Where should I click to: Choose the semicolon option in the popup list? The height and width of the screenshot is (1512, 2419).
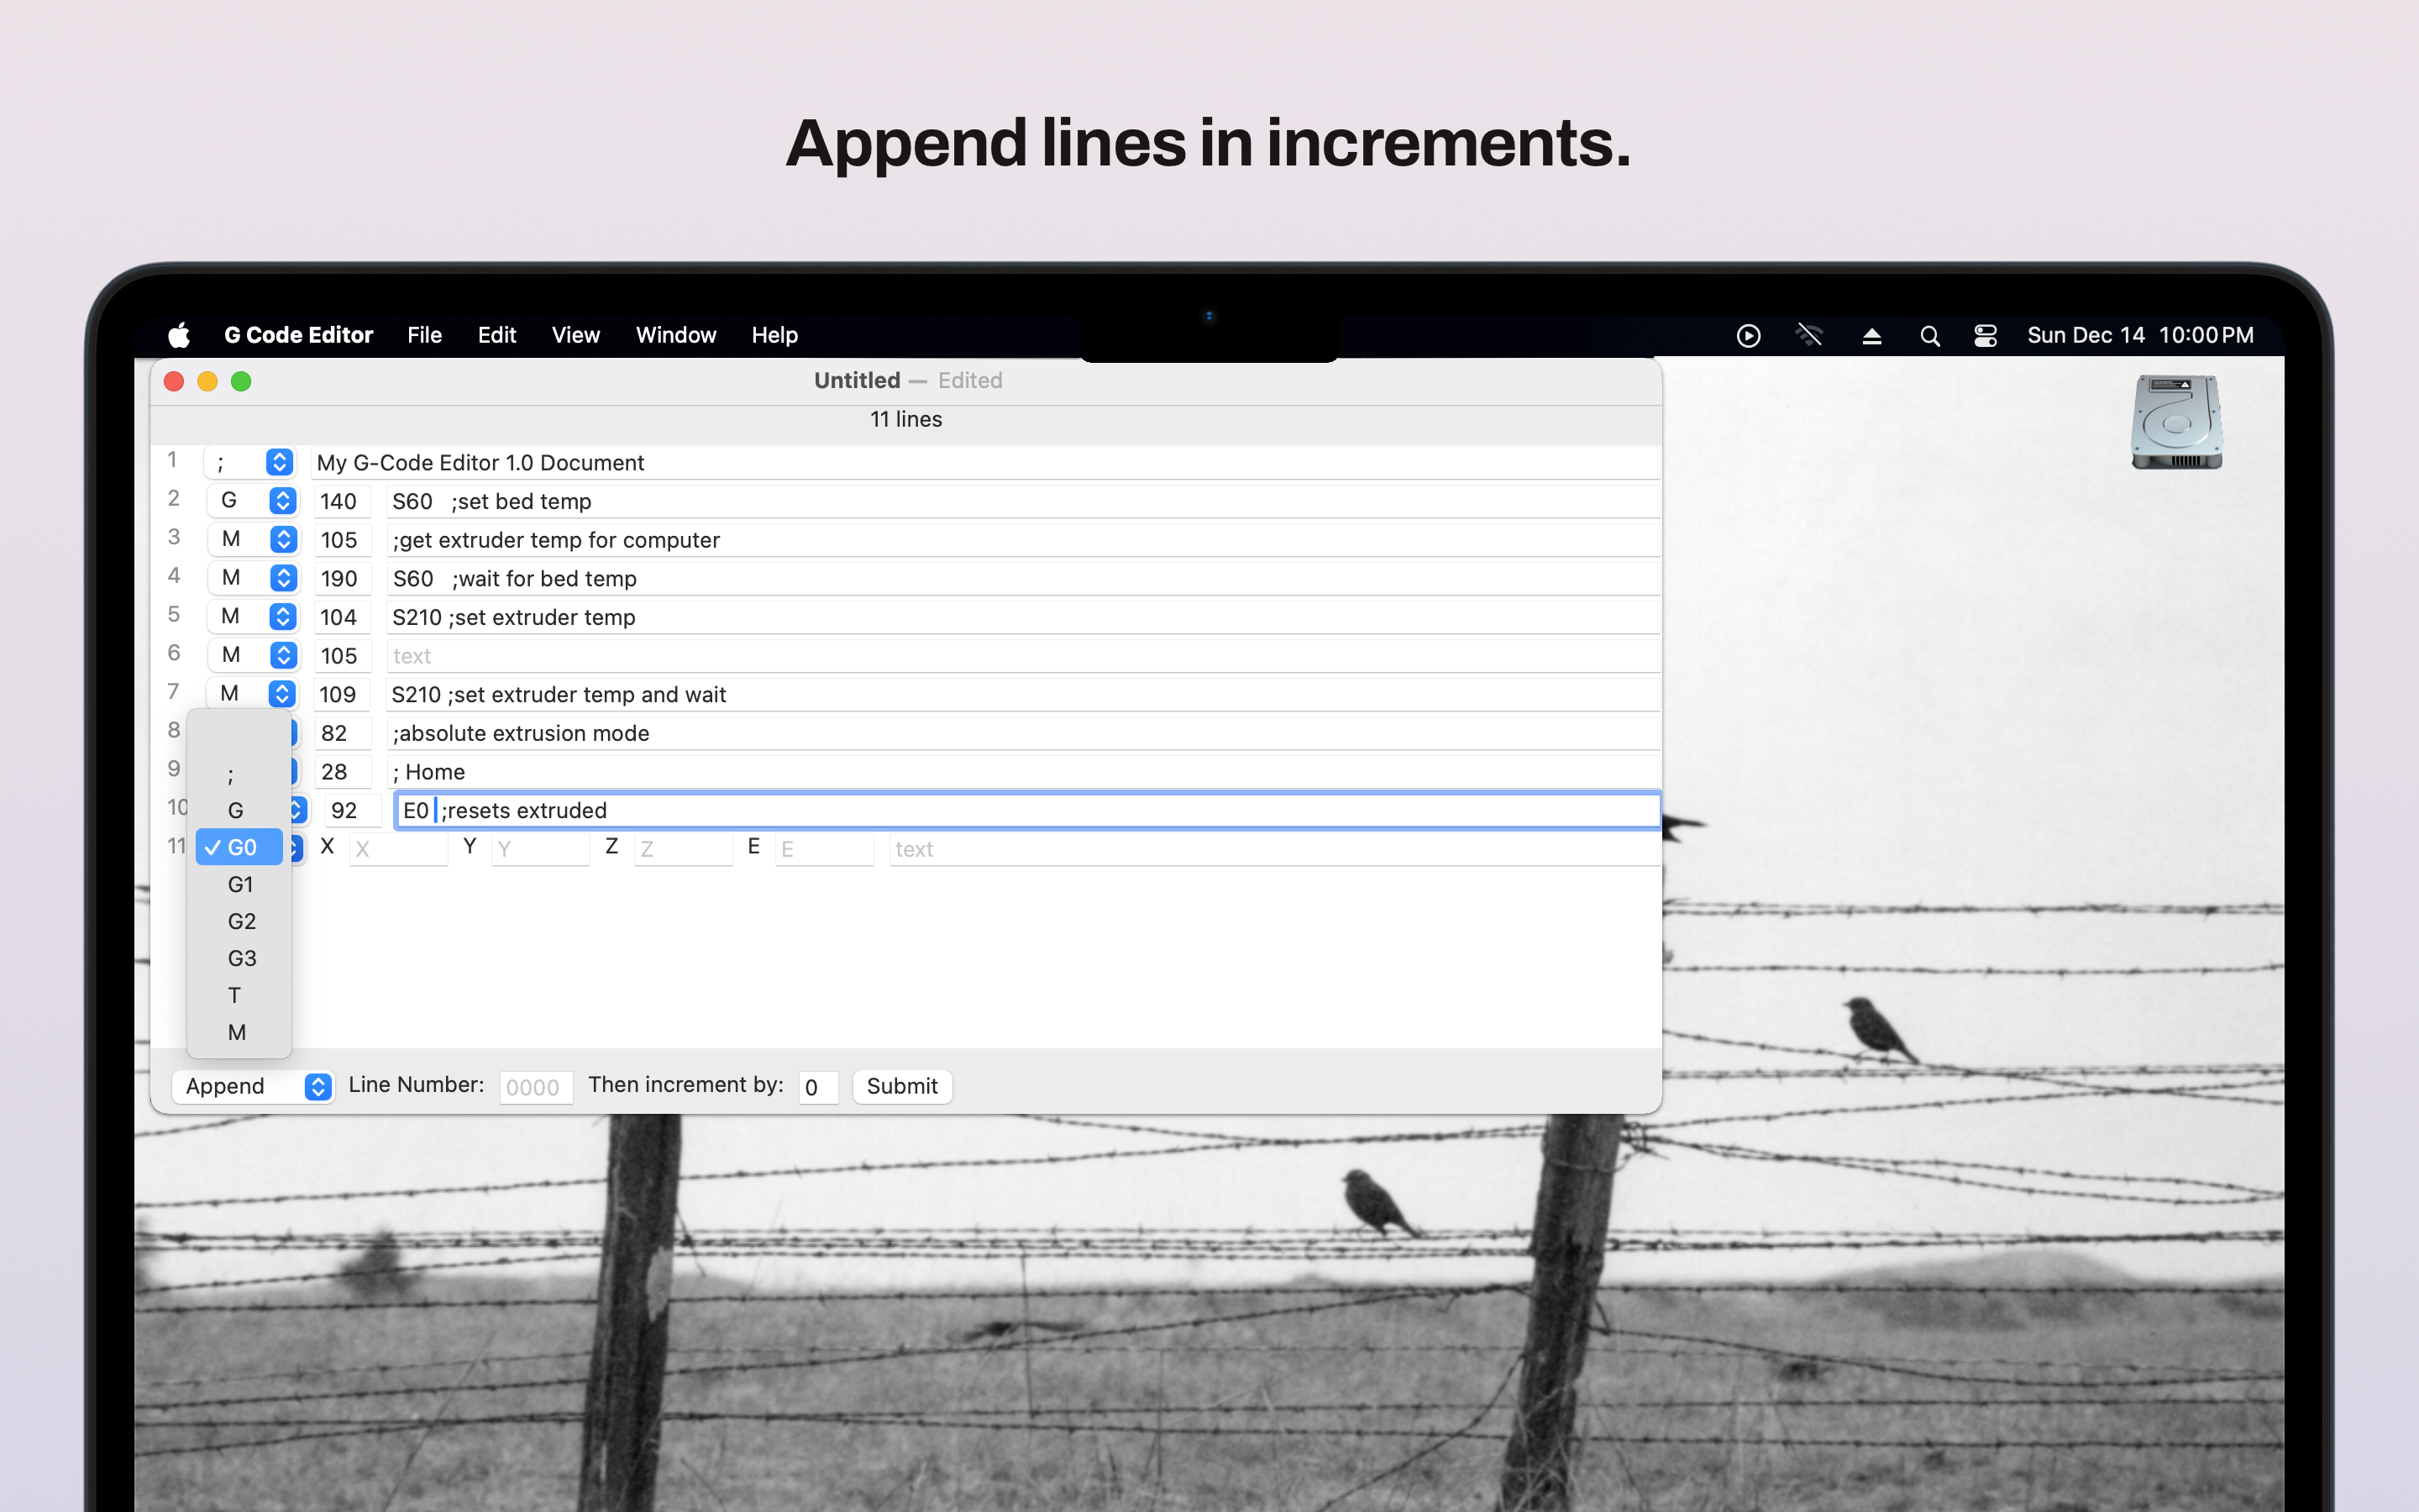tap(239, 774)
